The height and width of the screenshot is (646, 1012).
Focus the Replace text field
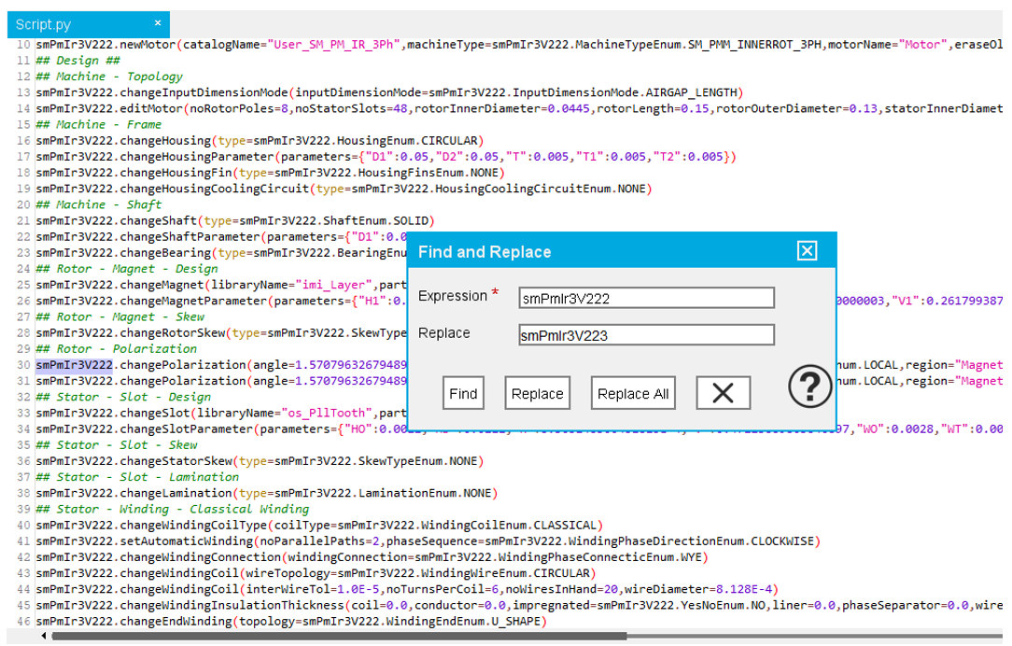tap(646, 335)
